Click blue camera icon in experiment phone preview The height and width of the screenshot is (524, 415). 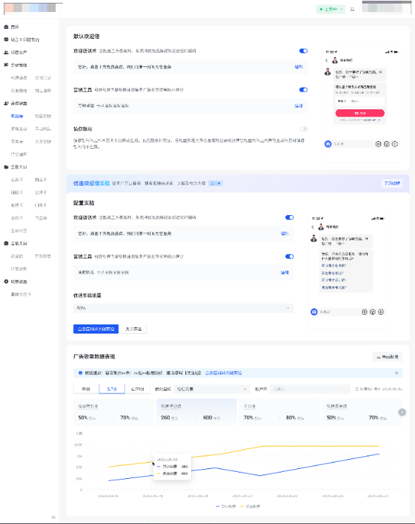314,312
